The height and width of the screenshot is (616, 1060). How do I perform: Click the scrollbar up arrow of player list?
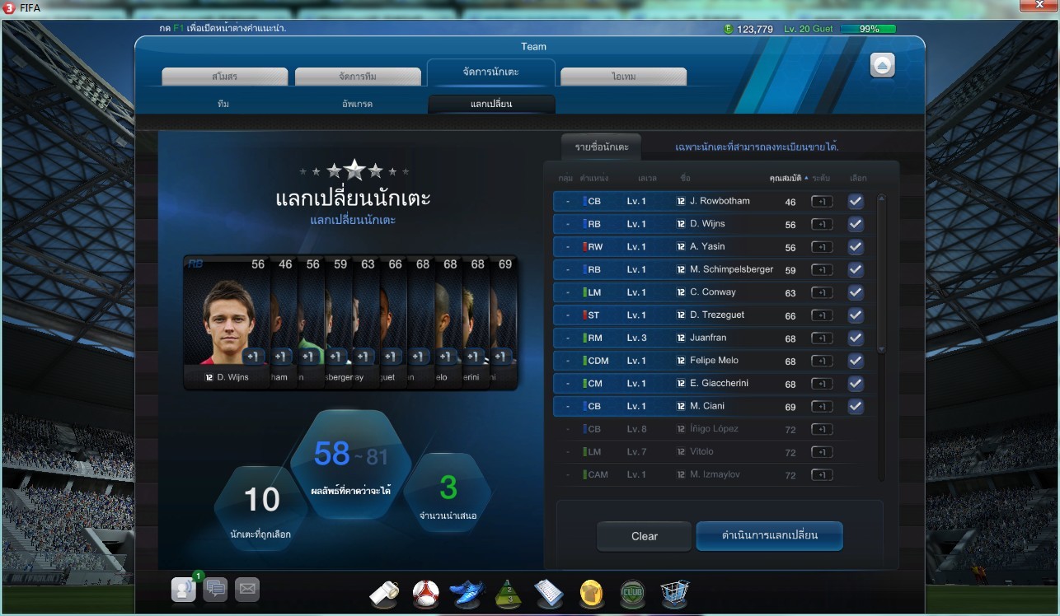(881, 198)
